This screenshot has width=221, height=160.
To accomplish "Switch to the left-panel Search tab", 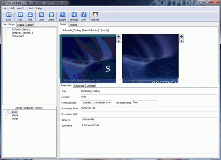I will point(30,25).
